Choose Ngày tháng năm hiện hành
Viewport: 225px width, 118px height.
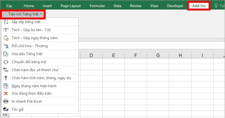(x=40, y=86)
